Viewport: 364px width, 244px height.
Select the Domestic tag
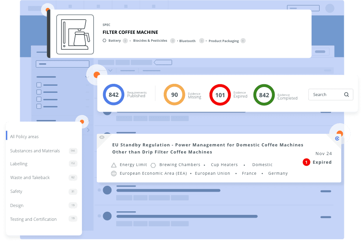coord(262,165)
